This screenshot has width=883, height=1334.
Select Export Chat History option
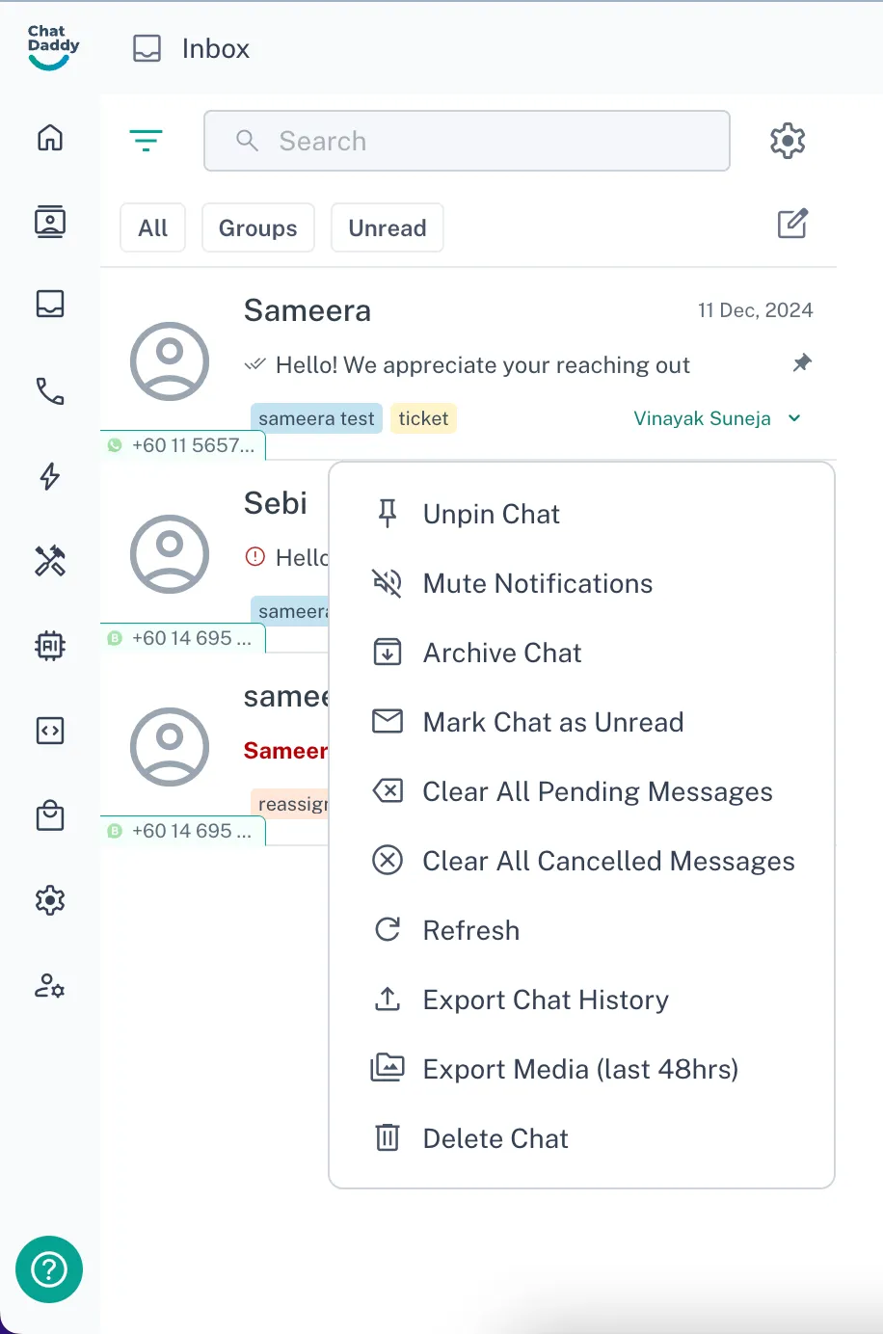pos(545,1000)
